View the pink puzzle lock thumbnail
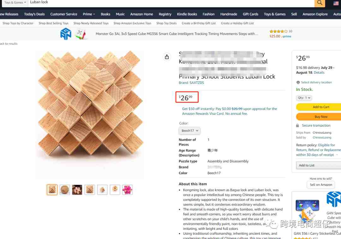Viewport: 341px width, 239px height. click(x=127, y=190)
